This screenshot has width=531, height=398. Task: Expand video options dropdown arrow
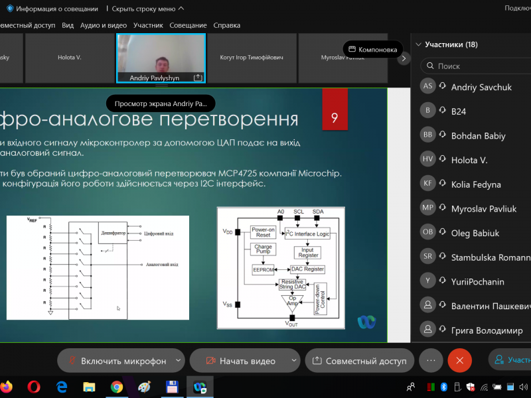293,361
